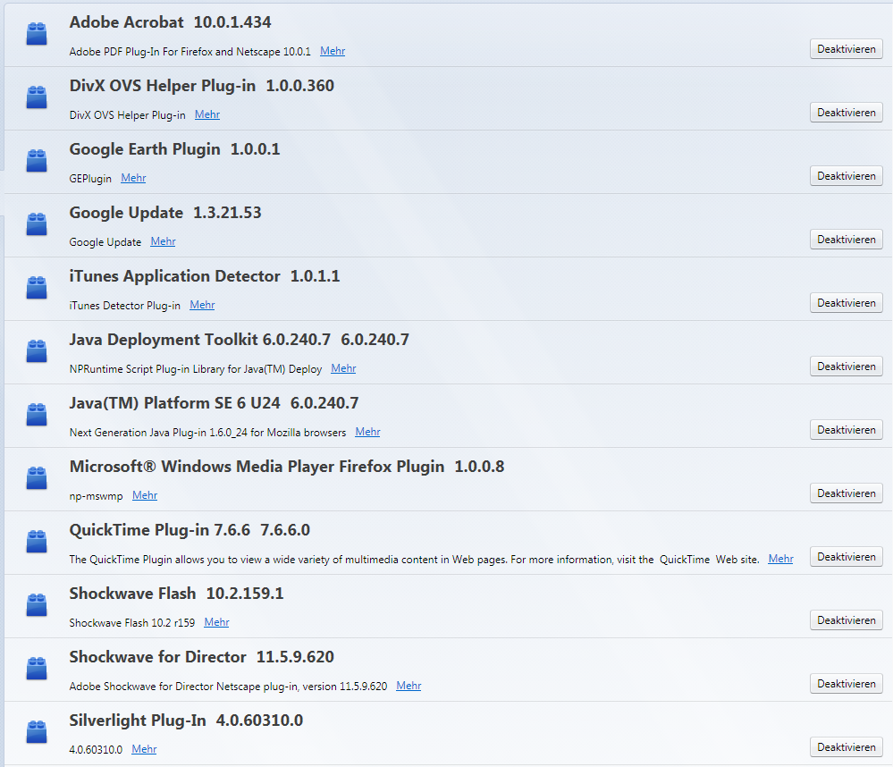
Task: Select Silverlight Plug-In 4.0.60310.0 title
Action: coord(186,721)
